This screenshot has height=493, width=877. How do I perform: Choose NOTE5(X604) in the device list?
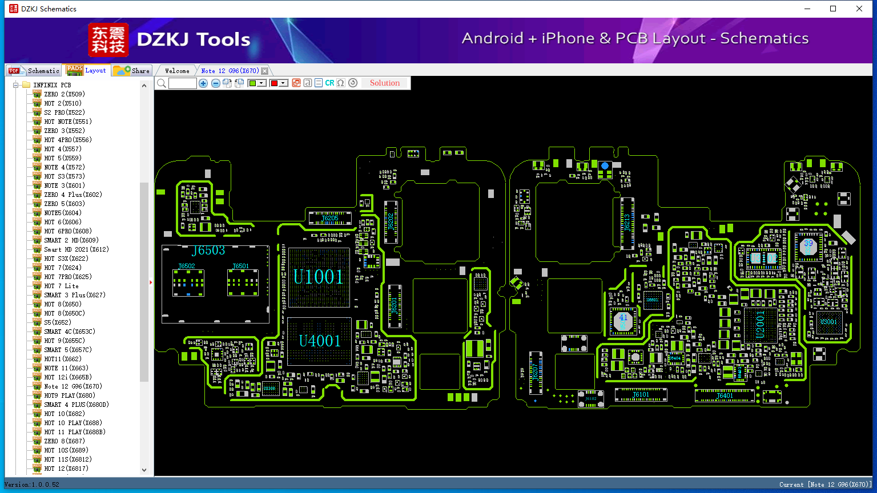[63, 213]
